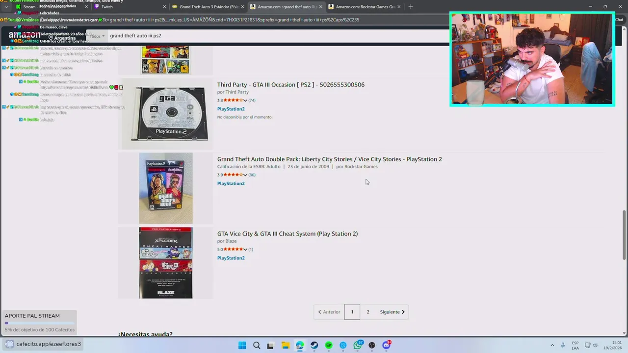
Task: Show hidden system tray icons
Action: (x=552, y=345)
